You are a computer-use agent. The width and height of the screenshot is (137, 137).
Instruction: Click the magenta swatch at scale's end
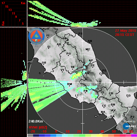pyautogui.click(x=134, y=135)
